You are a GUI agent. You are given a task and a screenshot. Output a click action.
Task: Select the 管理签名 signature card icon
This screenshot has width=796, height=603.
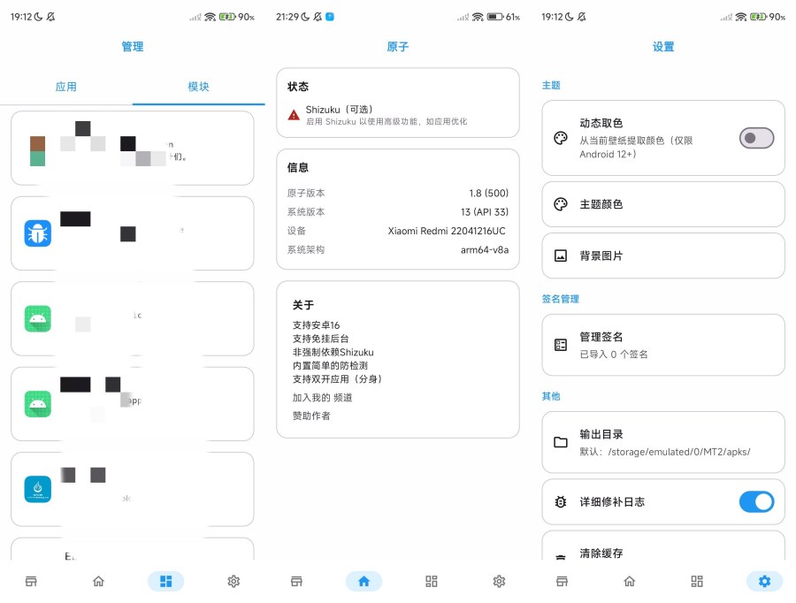coord(561,345)
